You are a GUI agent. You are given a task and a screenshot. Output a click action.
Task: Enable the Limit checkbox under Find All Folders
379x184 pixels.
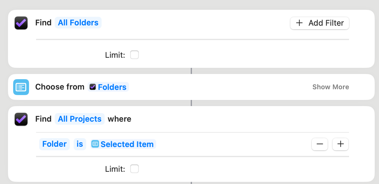134,55
